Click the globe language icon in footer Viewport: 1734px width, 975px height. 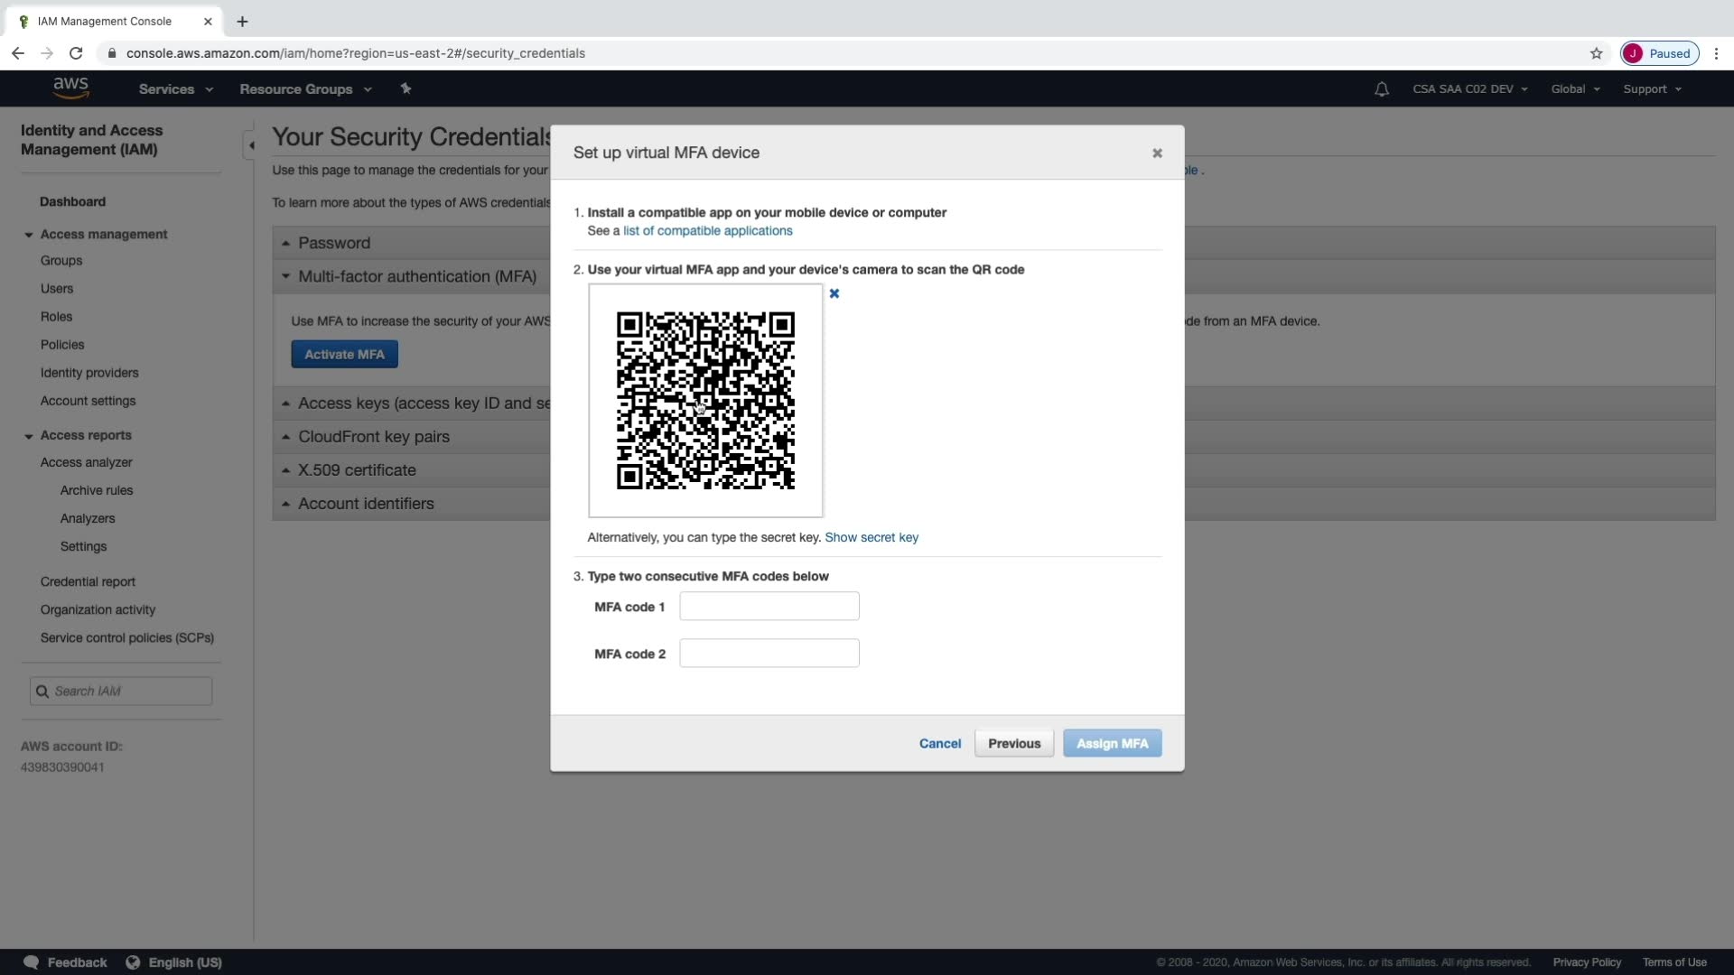click(x=133, y=962)
